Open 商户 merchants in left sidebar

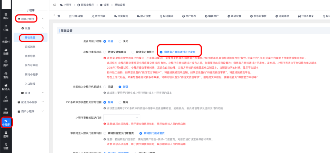tap(6, 63)
